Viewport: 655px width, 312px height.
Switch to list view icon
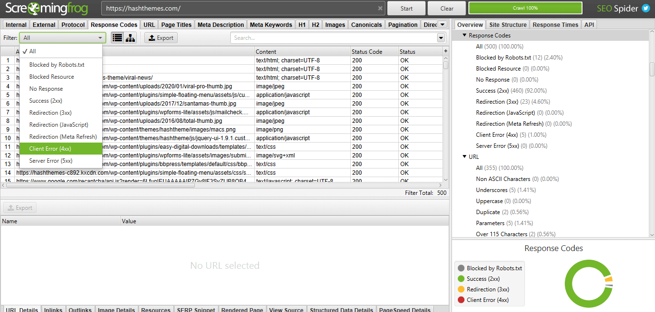[x=117, y=38]
